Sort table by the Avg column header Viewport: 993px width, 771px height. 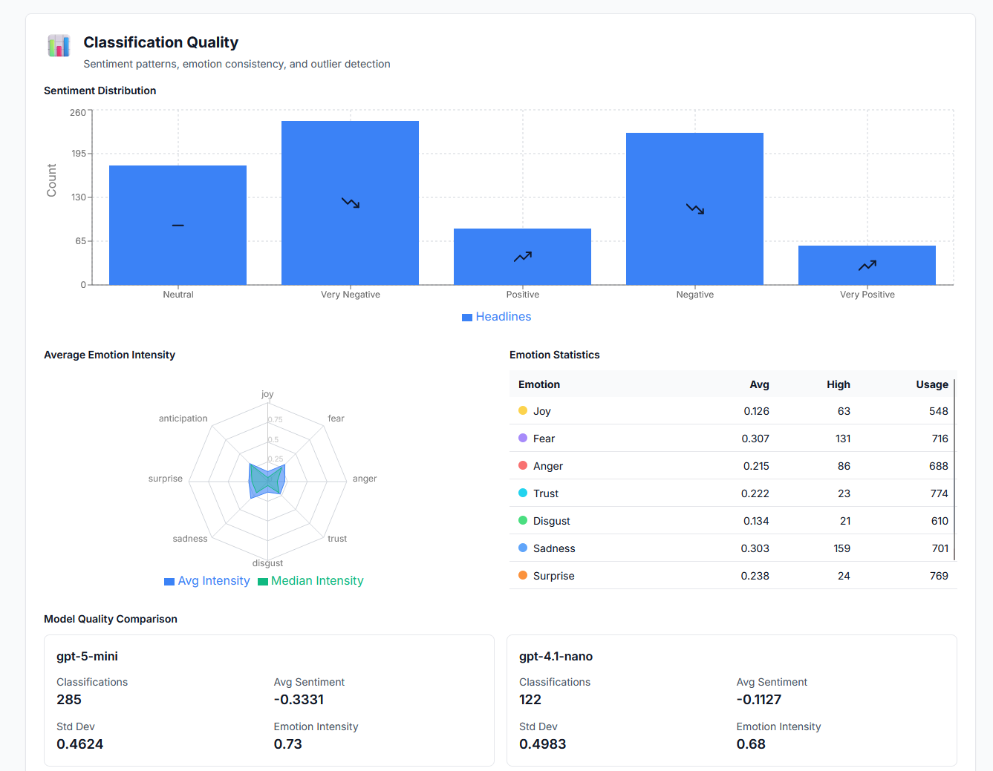(759, 384)
